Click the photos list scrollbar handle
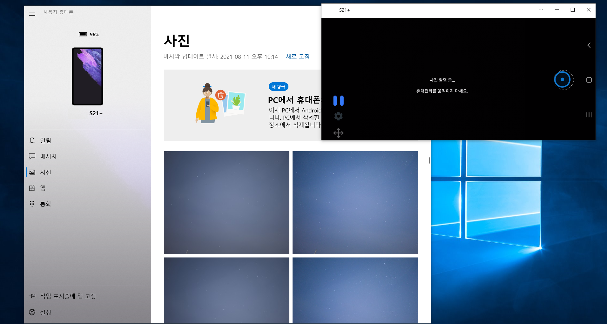The image size is (607, 324). coord(429,160)
